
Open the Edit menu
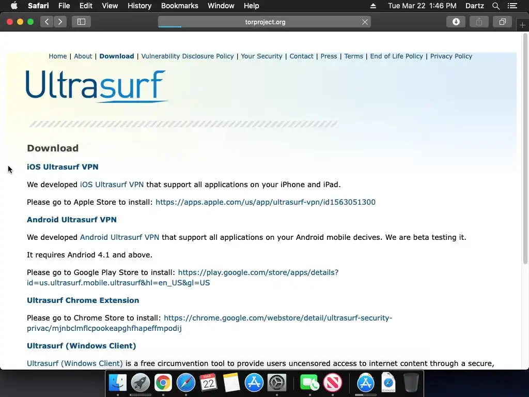tap(86, 6)
